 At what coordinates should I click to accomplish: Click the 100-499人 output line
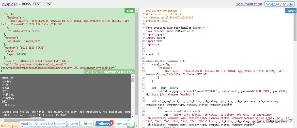pos(9,105)
